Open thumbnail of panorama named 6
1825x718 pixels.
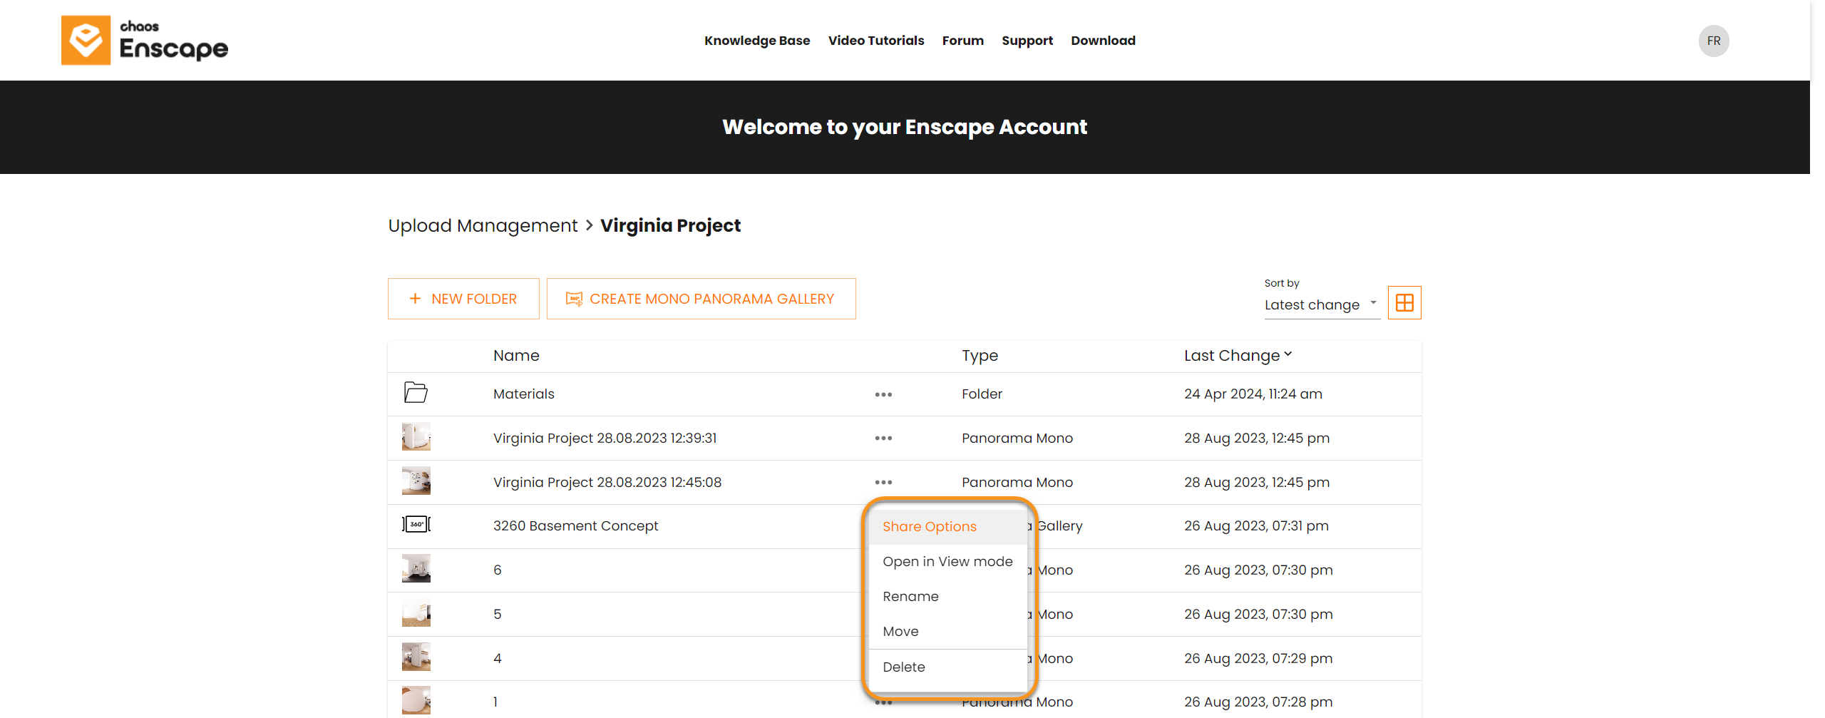coord(416,569)
